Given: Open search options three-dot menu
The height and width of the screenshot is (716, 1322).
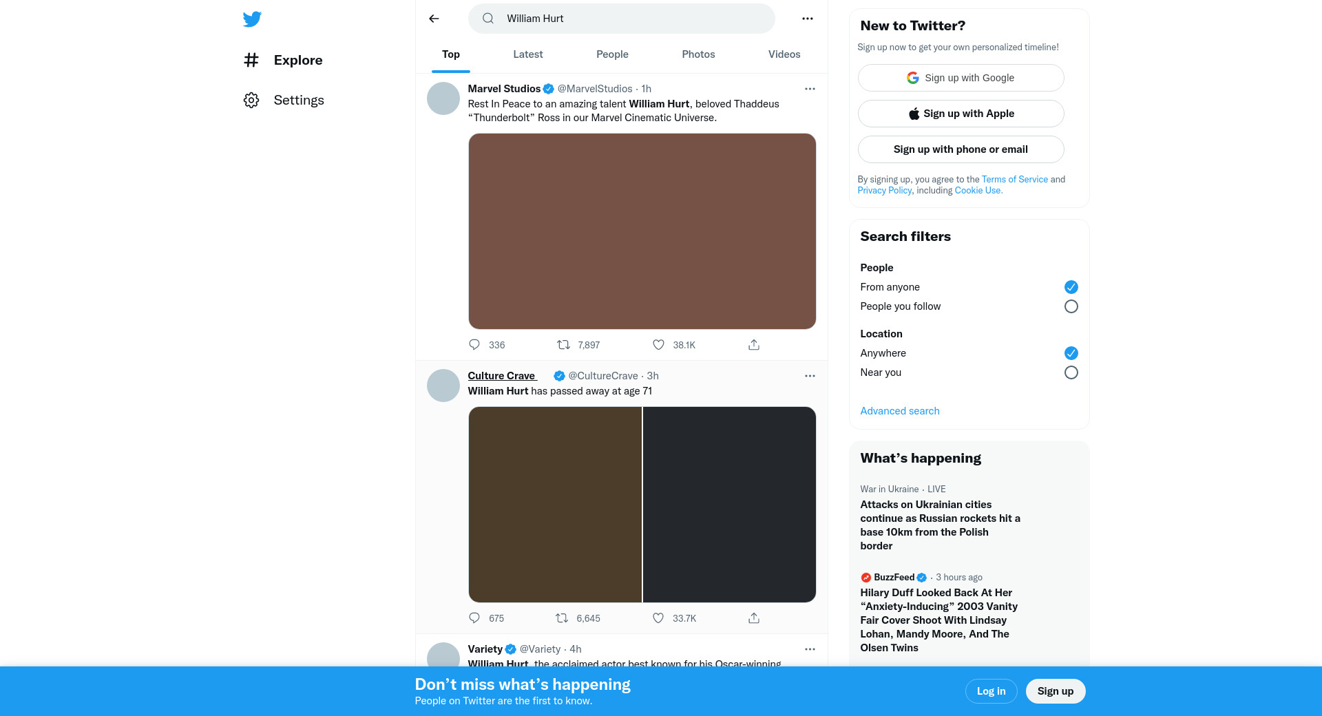Looking at the screenshot, I should [x=808, y=19].
